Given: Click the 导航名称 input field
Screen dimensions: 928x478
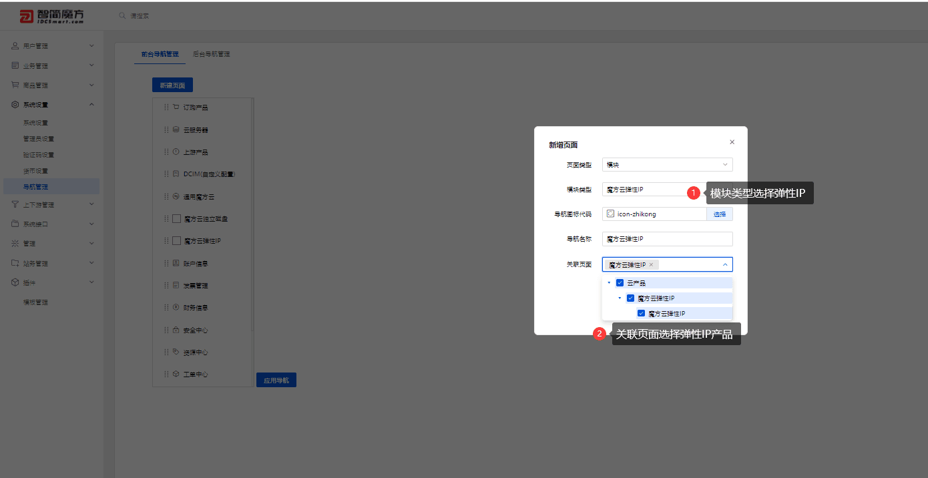Looking at the screenshot, I should click(667, 239).
